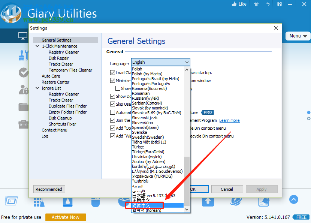Select Português Brasil (by Hélio) language
The width and height of the screenshot is (311, 223).
tap(155, 79)
